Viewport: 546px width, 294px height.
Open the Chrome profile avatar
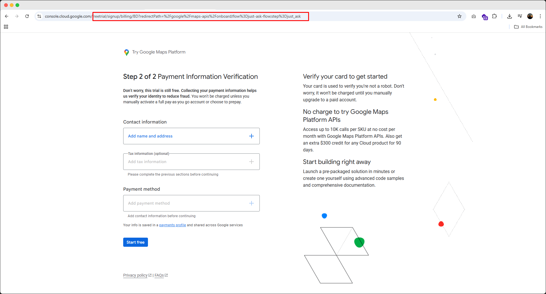530,16
